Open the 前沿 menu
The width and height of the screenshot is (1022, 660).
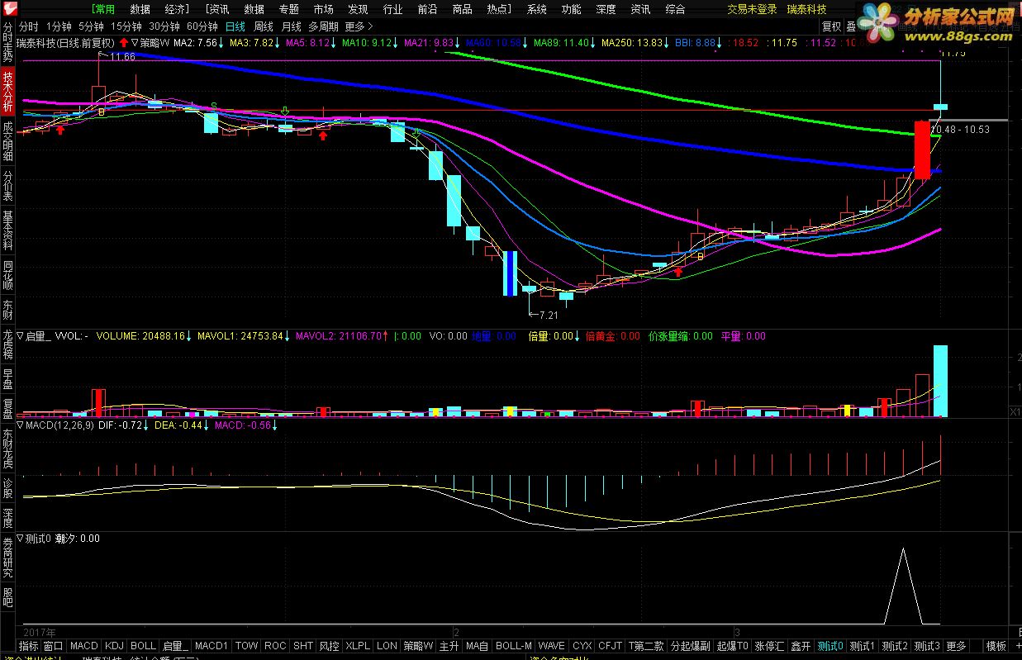click(427, 9)
